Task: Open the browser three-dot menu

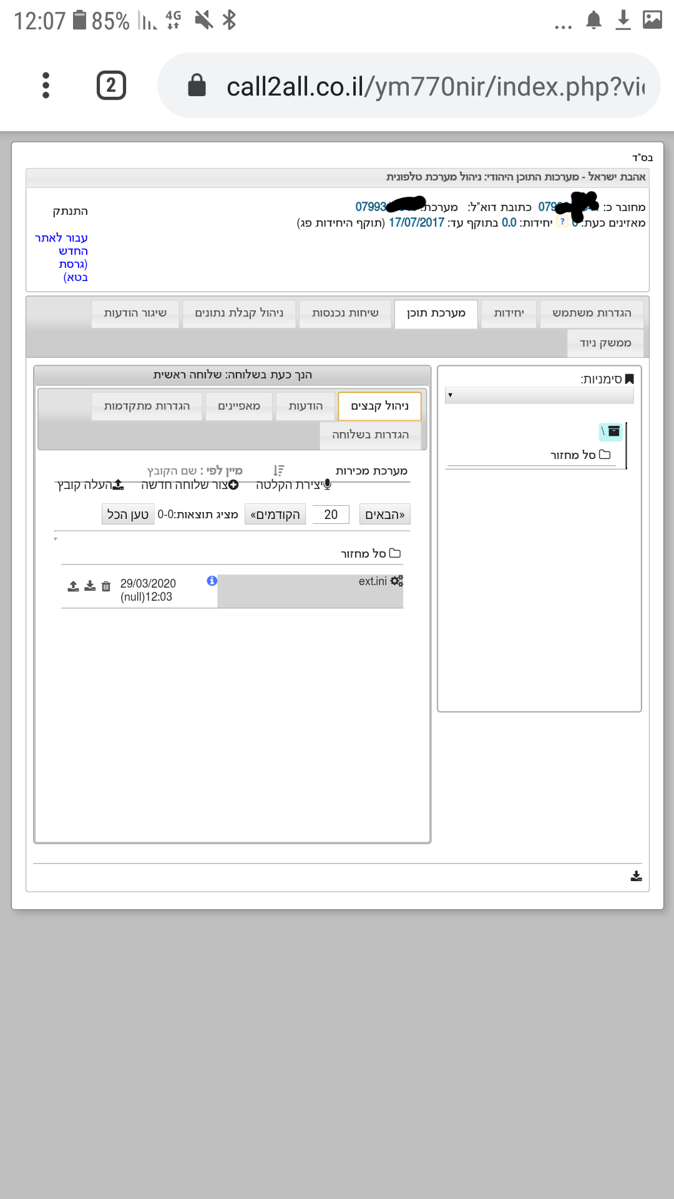Action: pos(46,86)
